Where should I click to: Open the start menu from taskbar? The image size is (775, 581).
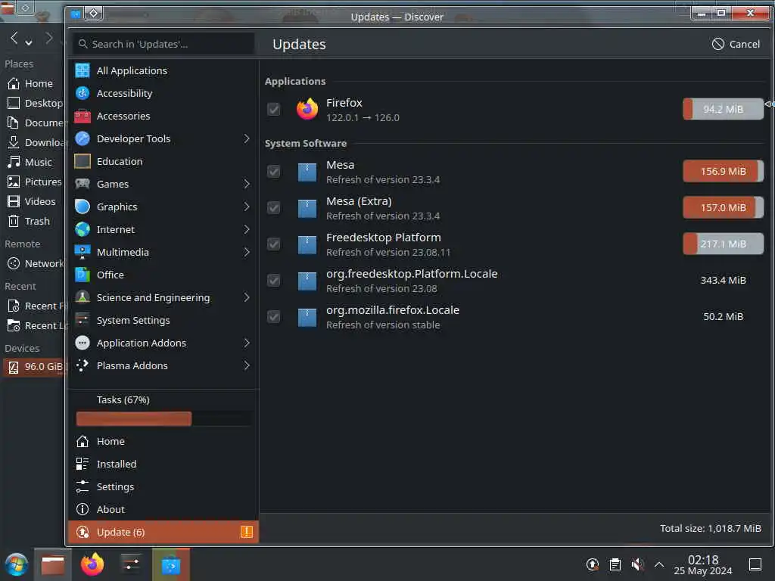pyautogui.click(x=17, y=564)
